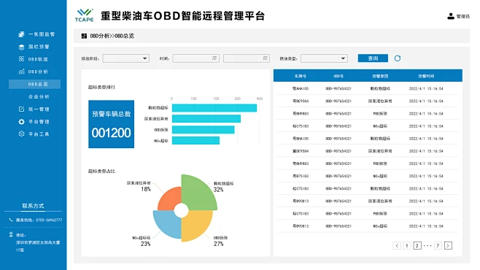Viewport: 480px width, 270px height.
Task: Click the OBD号 column header
Action: coord(338,76)
